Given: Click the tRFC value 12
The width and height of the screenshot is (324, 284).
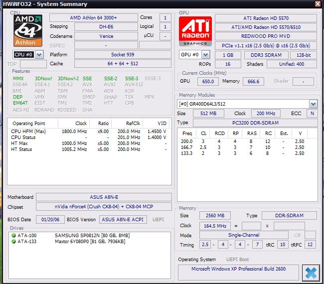Looking at the screenshot, I should pos(310,245).
